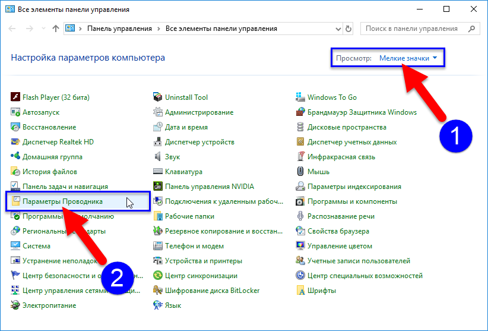Click the window's control panel title icon
Image resolution: width=488 pixels, height=331 pixels.
pos(10,9)
